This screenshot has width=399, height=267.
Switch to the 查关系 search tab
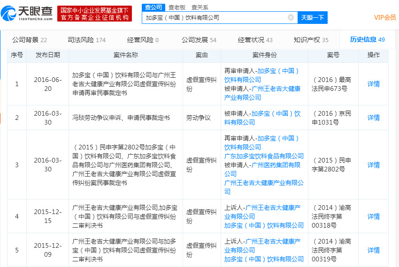(200, 7)
